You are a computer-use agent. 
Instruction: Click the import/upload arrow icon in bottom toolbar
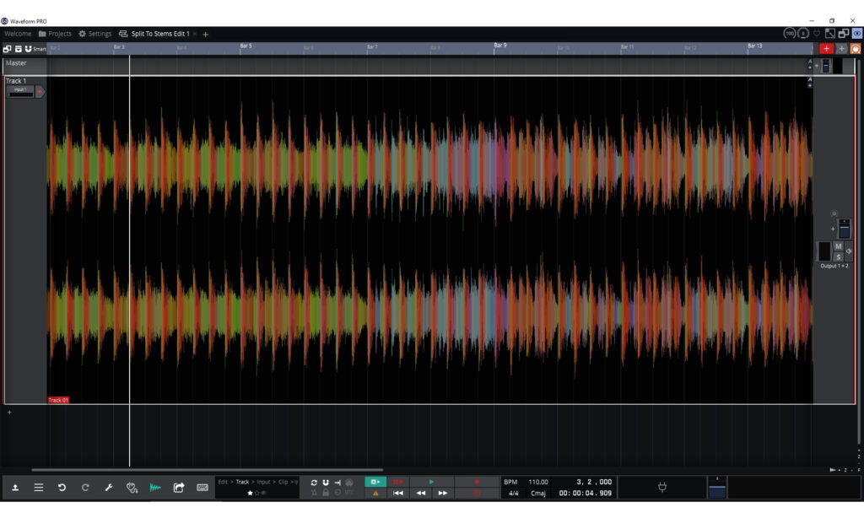coord(15,488)
